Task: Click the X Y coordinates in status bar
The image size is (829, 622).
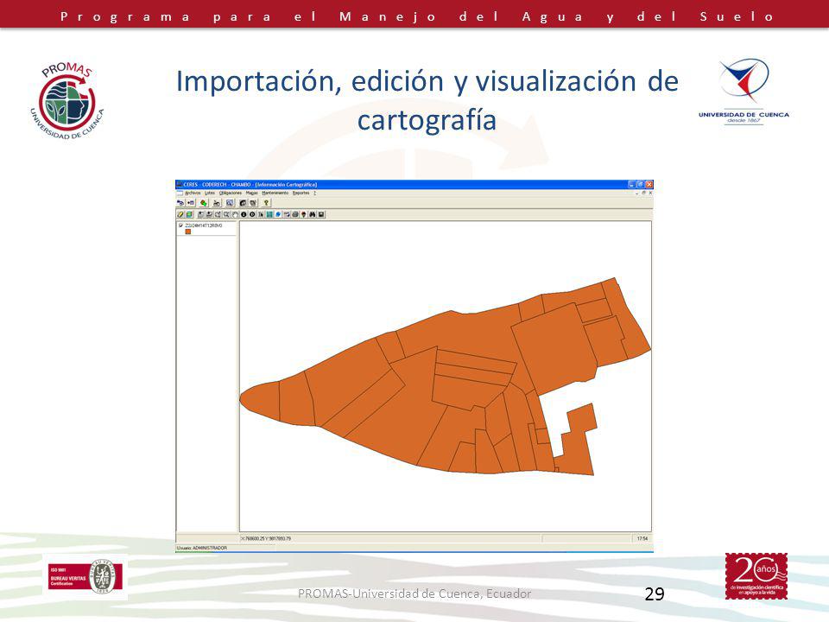Action: (x=266, y=538)
